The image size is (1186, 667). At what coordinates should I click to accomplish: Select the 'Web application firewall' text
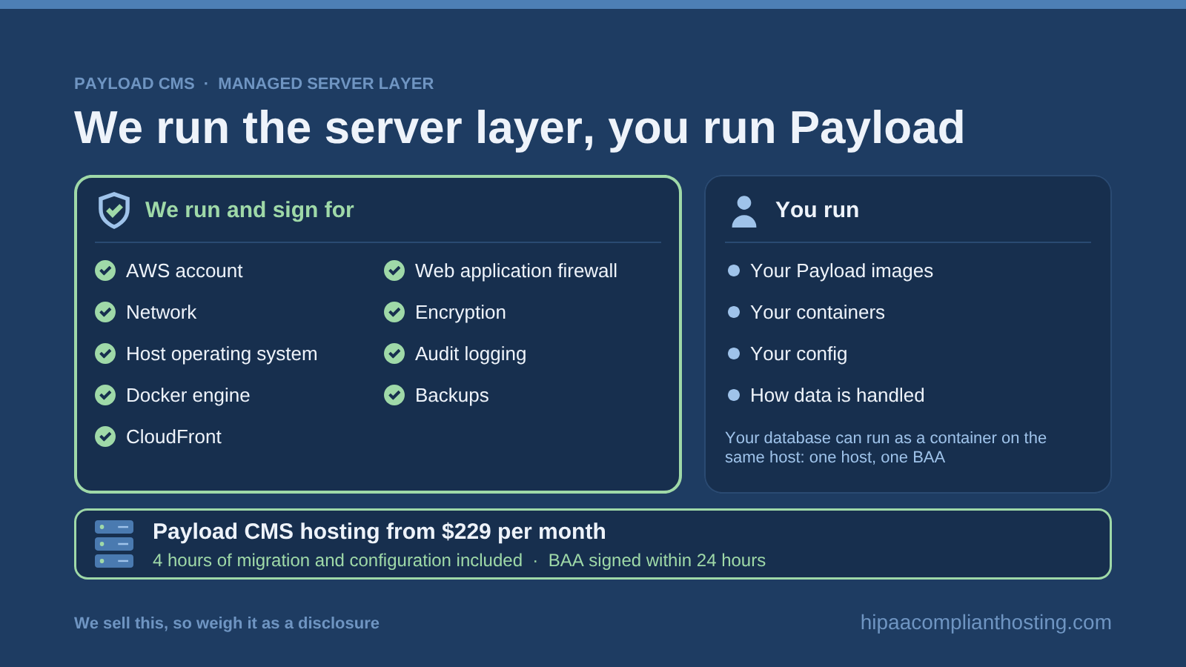pyautogui.click(x=516, y=271)
